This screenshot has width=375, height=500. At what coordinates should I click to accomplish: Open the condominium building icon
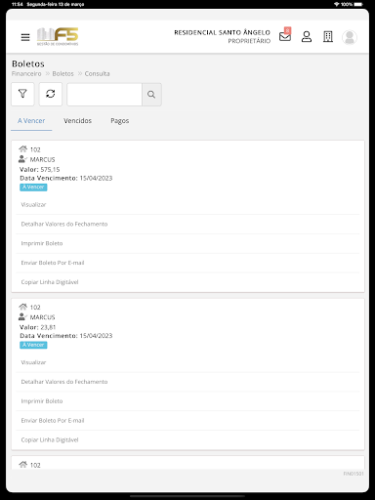pos(328,37)
